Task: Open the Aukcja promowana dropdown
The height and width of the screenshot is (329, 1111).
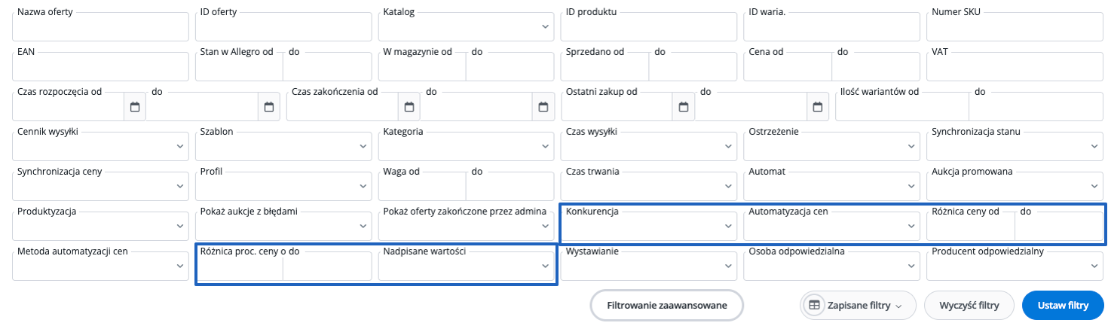Action: point(1015,186)
